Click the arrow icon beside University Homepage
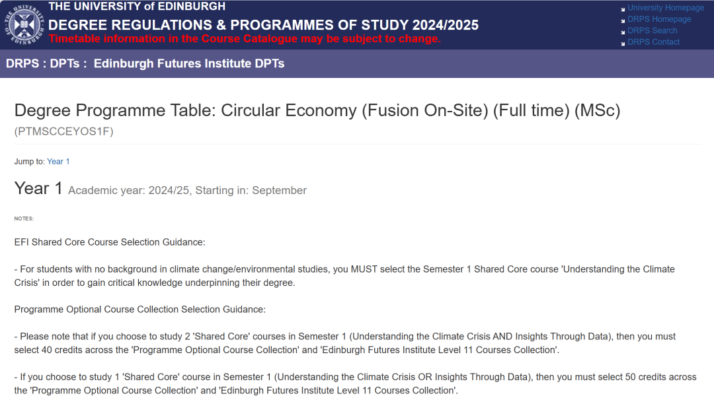The image size is (714, 402). 623,9
